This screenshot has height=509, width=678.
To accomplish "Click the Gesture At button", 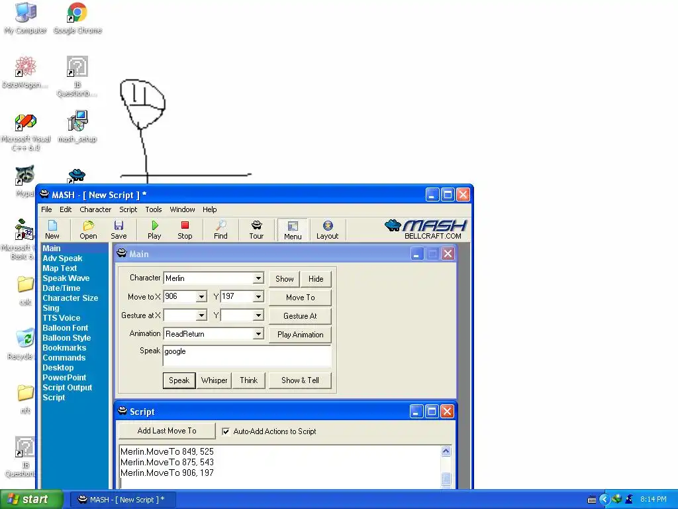I will pos(300,316).
